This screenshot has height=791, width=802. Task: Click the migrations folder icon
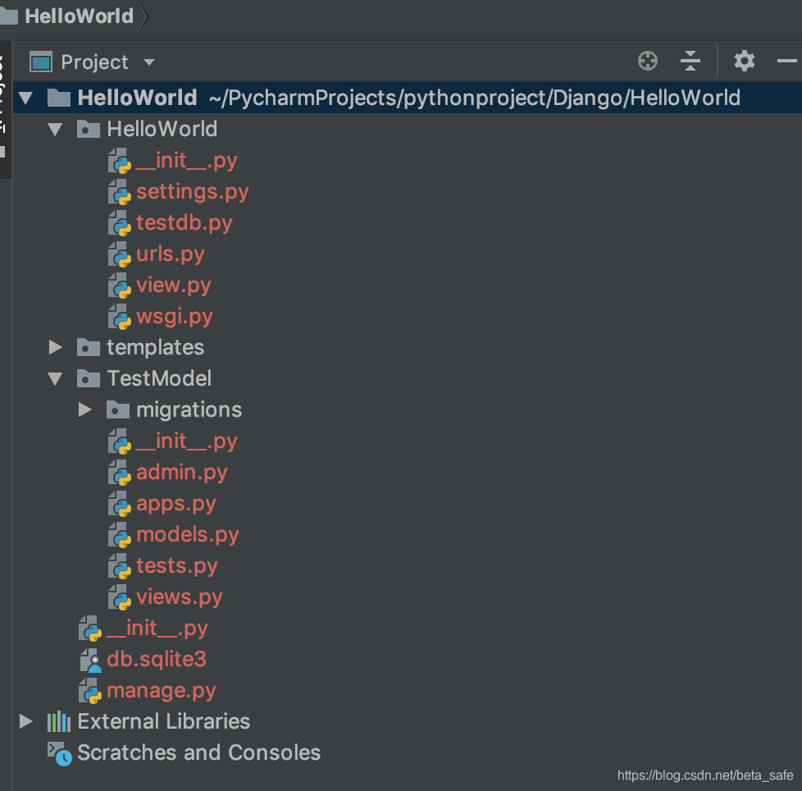click(x=117, y=409)
